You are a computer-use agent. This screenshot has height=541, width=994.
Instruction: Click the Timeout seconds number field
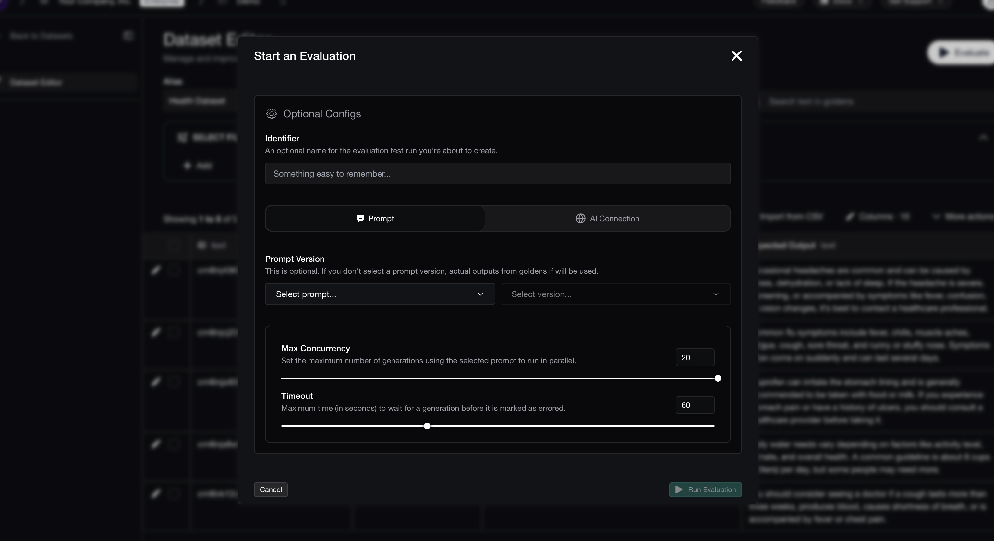coord(695,405)
